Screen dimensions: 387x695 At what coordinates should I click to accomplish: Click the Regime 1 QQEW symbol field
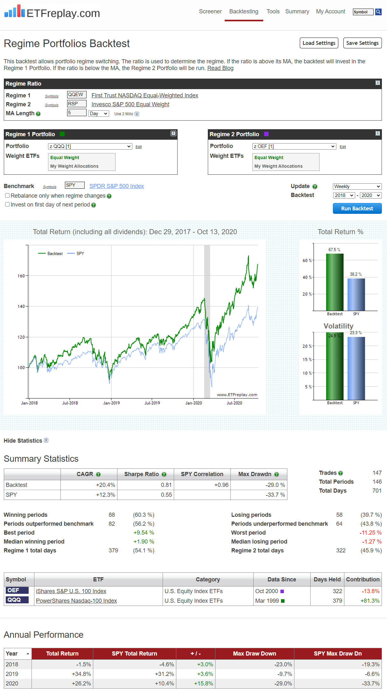tap(77, 95)
